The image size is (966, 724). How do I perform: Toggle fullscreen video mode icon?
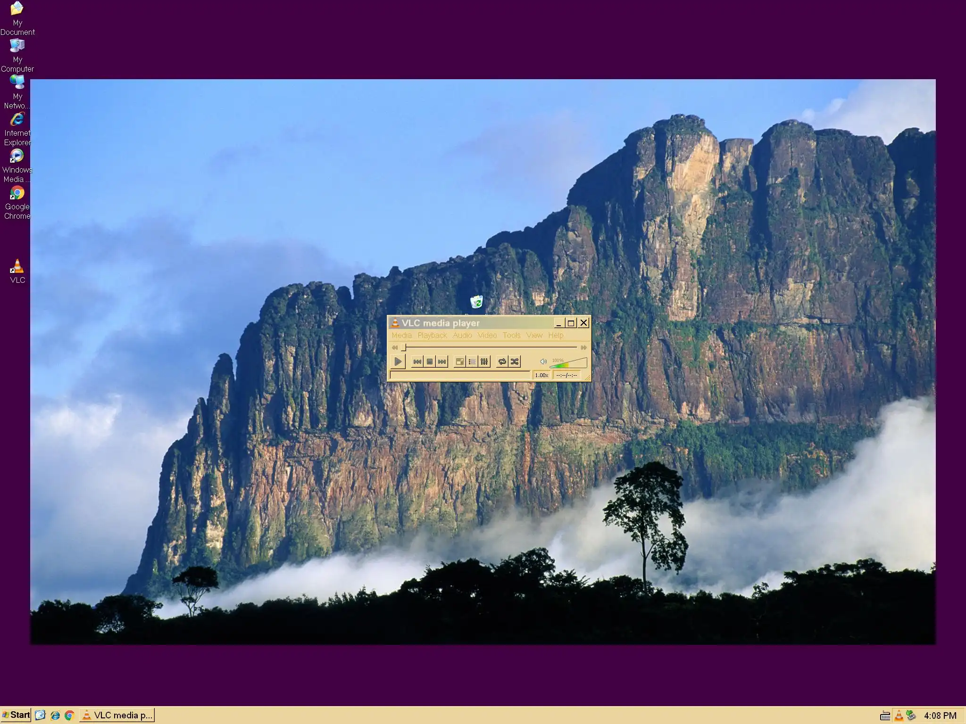pyautogui.click(x=459, y=362)
